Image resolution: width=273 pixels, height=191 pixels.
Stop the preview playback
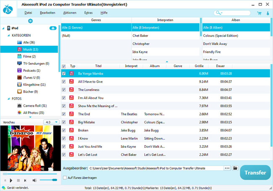click(x=18, y=181)
